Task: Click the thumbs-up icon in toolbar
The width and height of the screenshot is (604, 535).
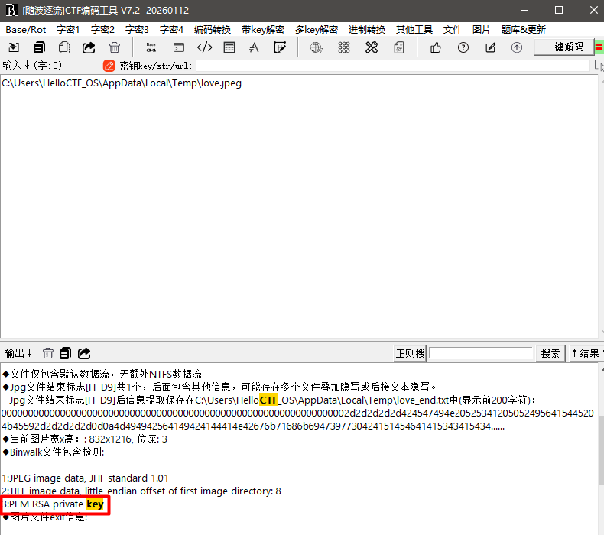Action: click(x=436, y=47)
